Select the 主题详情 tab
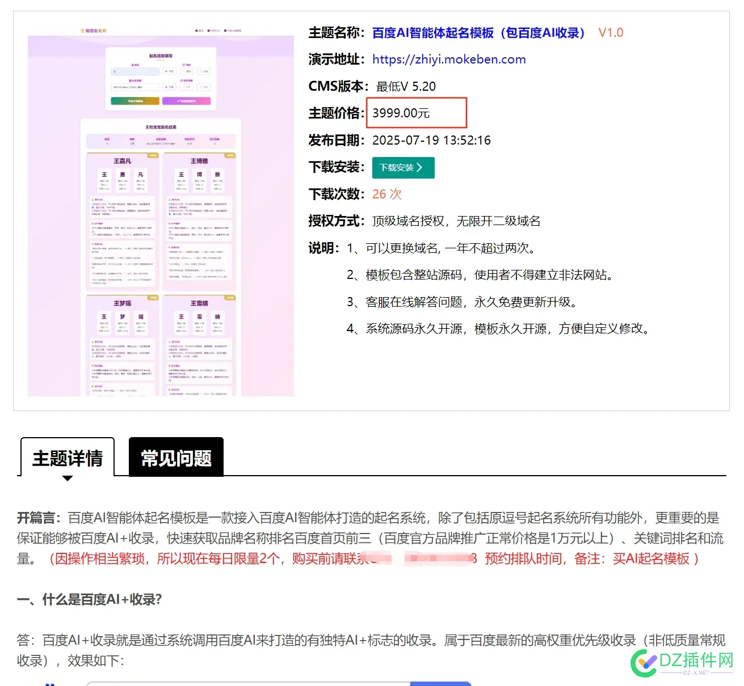744x686 pixels. [67, 456]
